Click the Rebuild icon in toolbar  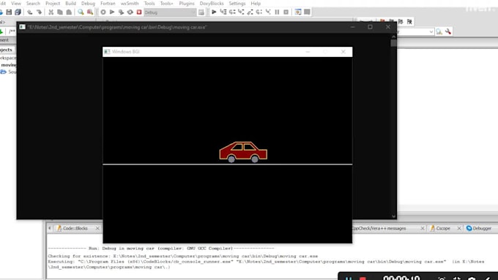pyautogui.click(x=130, y=12)
